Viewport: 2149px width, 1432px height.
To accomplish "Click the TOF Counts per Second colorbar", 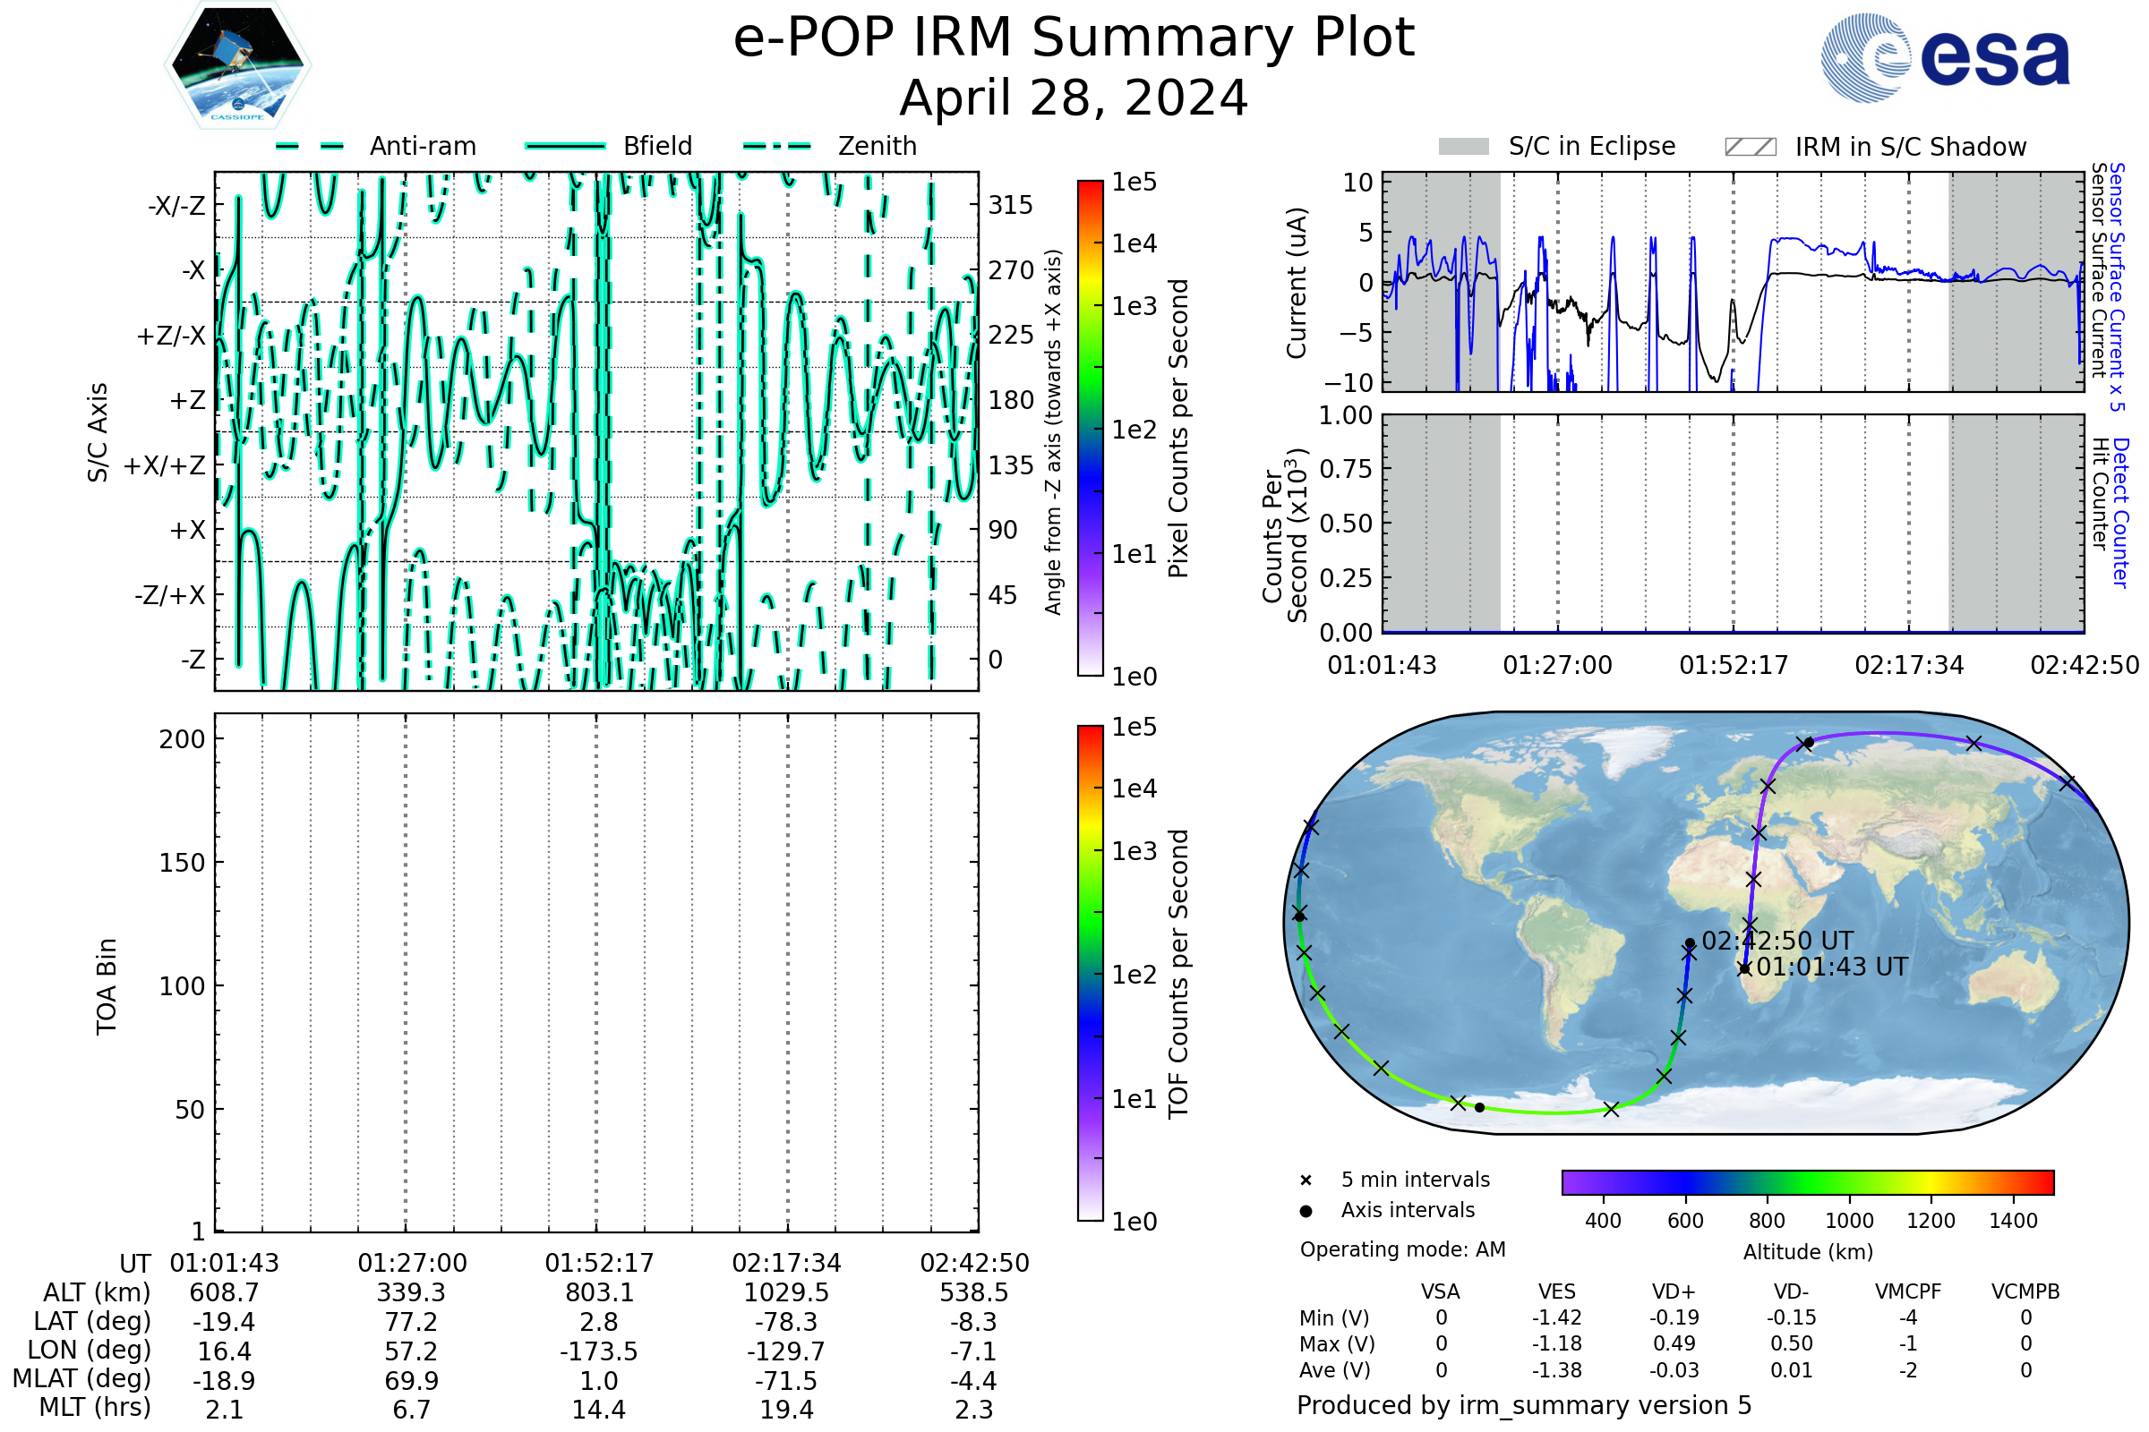I will 1090,974.
